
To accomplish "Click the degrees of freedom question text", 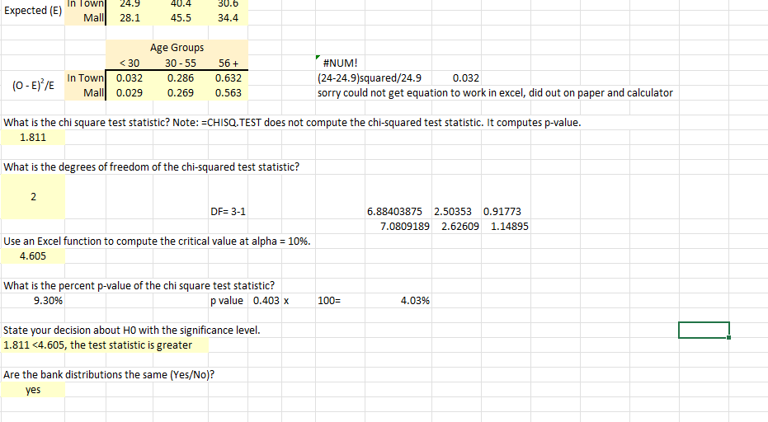I will point(151,167).
